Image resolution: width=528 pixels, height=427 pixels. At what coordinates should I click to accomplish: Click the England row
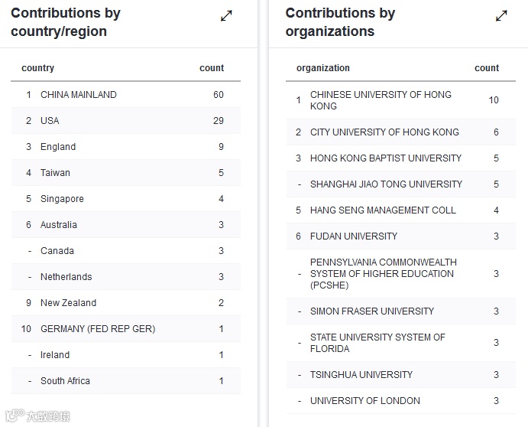(x=58, y=147)
